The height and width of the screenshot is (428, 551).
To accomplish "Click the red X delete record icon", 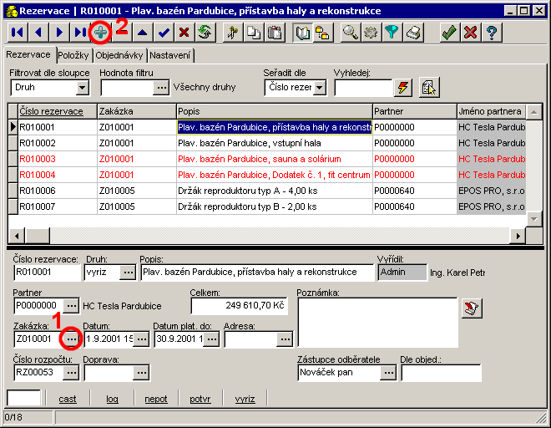I will click(x=184, y=33).
